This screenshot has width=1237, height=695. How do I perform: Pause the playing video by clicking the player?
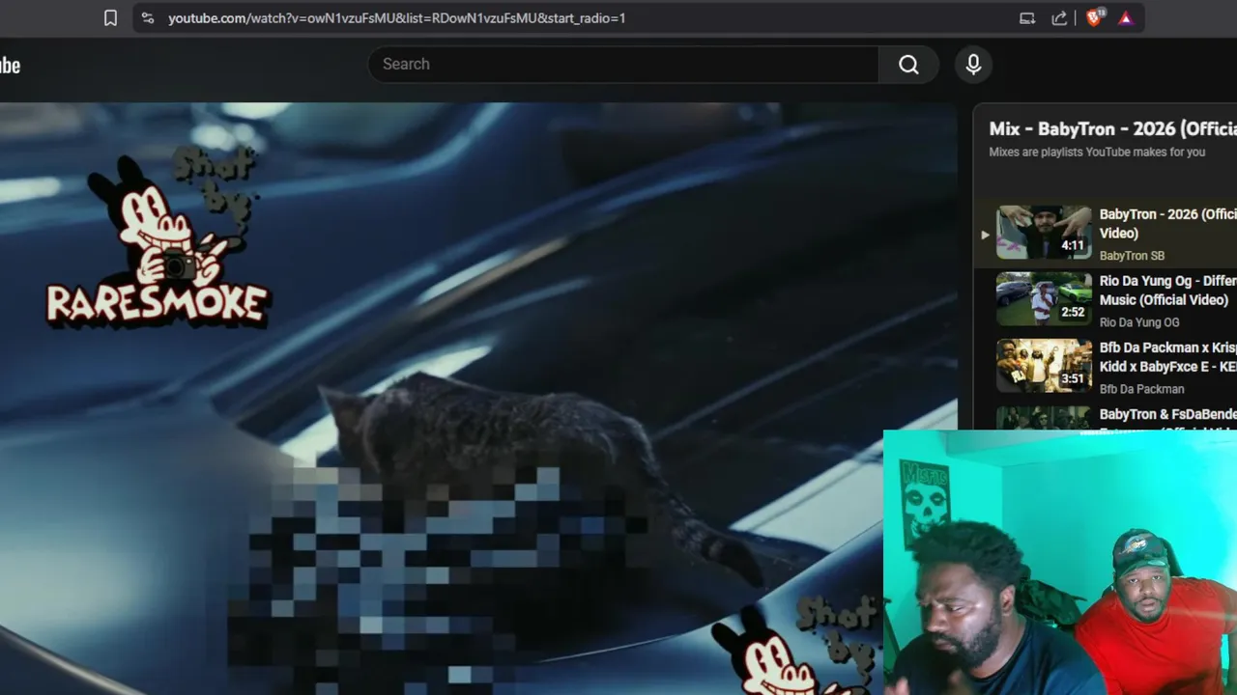478,398
